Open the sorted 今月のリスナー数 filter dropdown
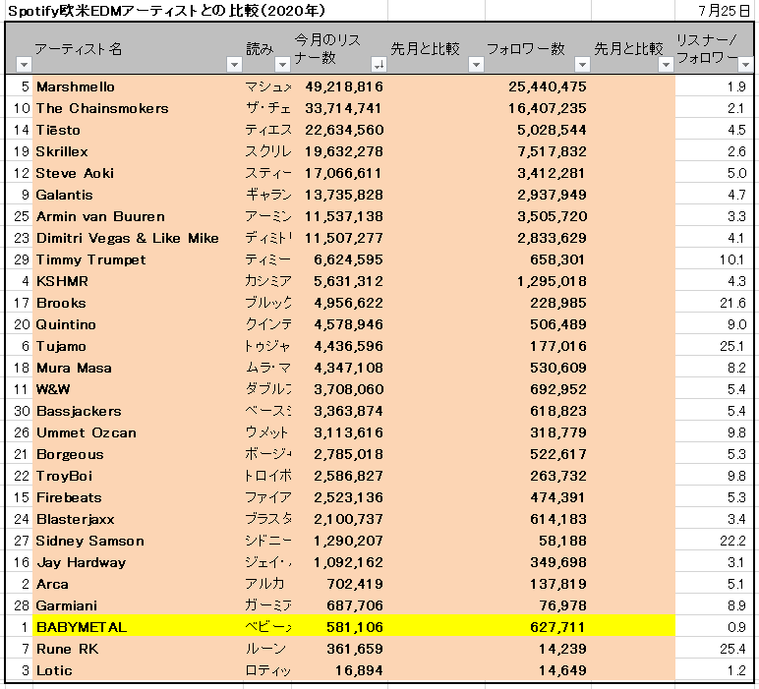Viewport: 759px width, 689px height. click(379, 64)
